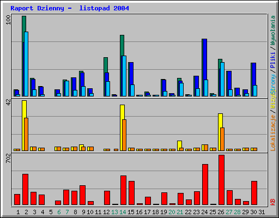Viewport: 279px width, 218px height.
Task: Click the red KB bar for day 14
Action: pyautogui.click(x=124, y=190)
